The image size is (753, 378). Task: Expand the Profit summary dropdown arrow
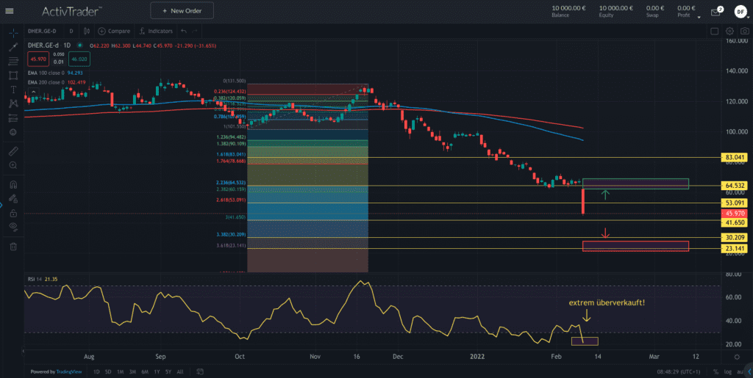click(697, 15)
